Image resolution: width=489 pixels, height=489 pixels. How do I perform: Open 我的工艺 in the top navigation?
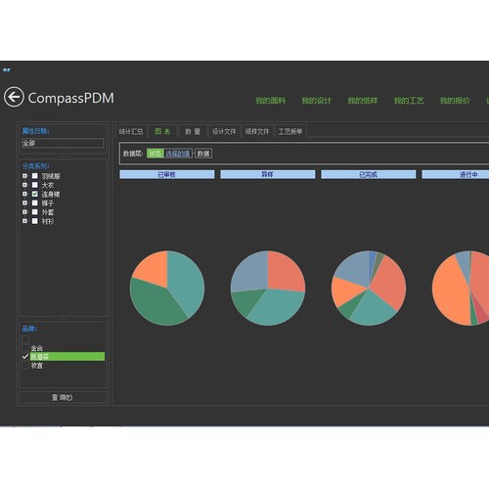[x=409, y=101]
